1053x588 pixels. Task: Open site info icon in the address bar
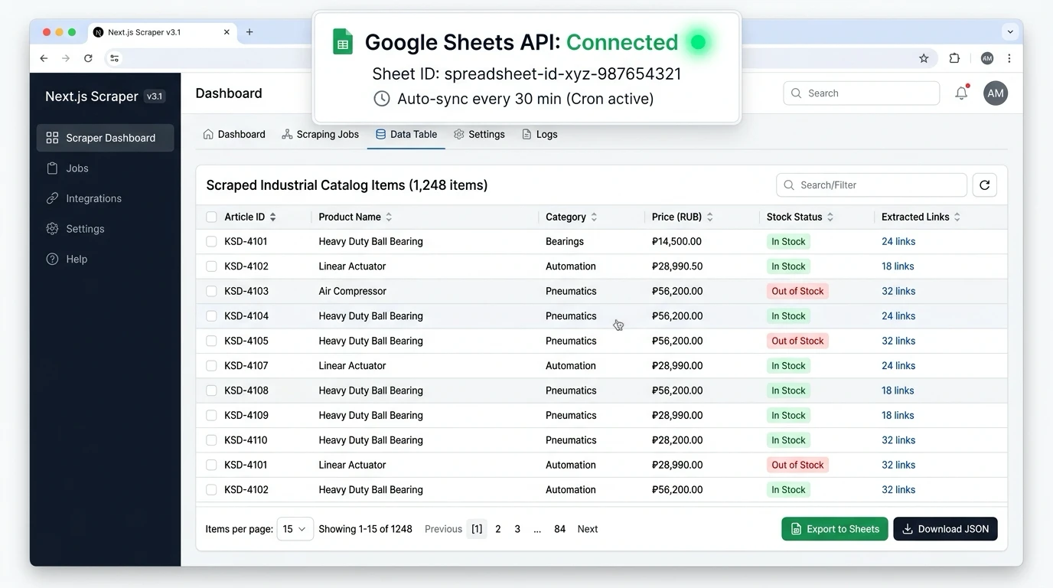[x=114, y=58]
